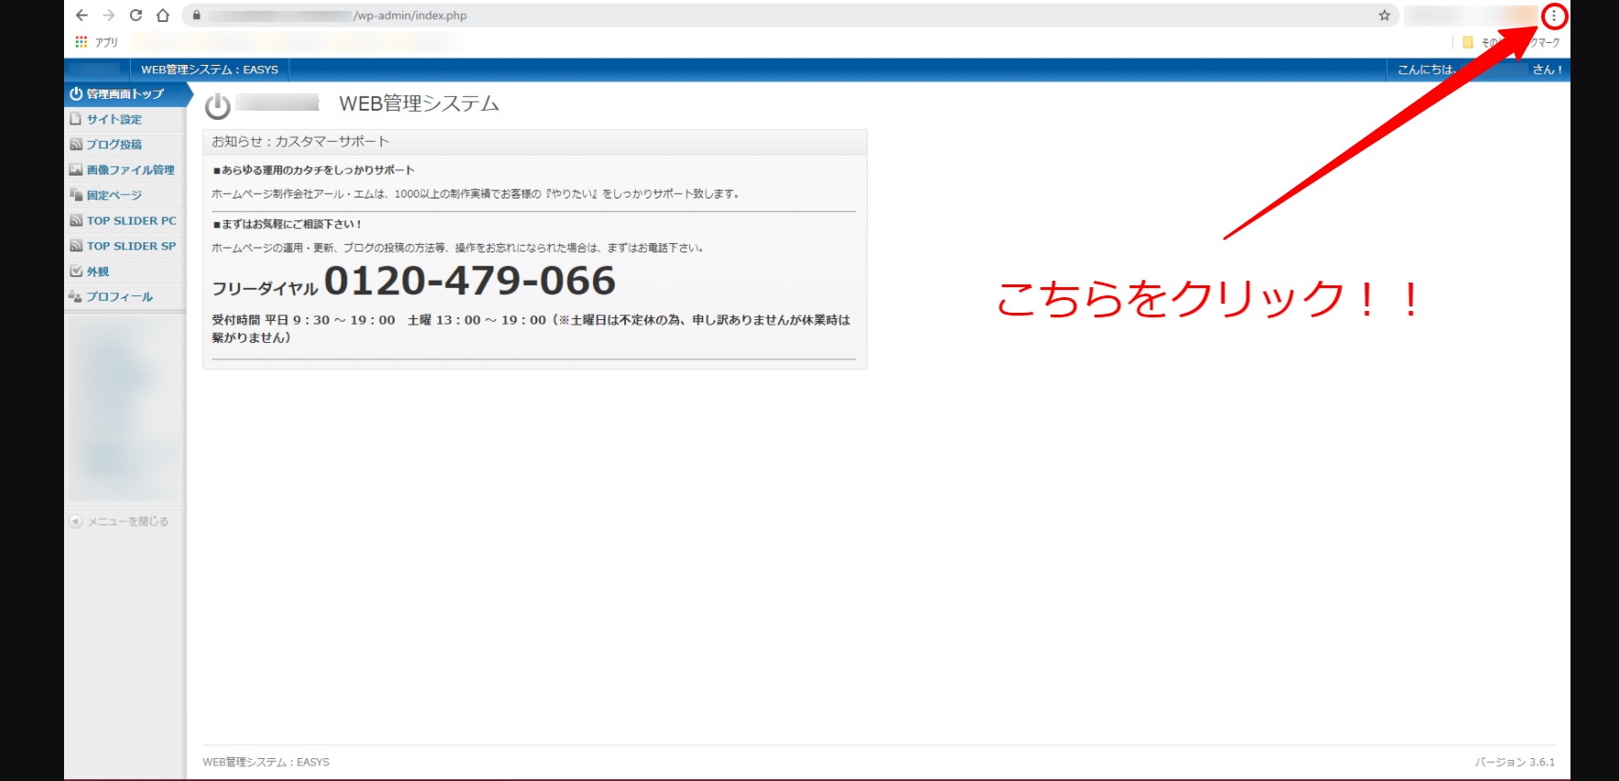Select 固定ページ in the sidebar
Image resolution: width=1619 pixels, height=781 pixels.
tap(113, 196)
